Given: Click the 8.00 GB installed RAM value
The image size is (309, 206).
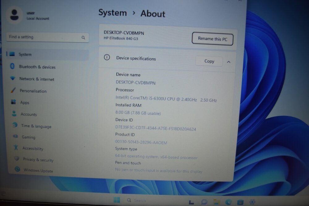Looking at the screenshot, I should point(138,113).
